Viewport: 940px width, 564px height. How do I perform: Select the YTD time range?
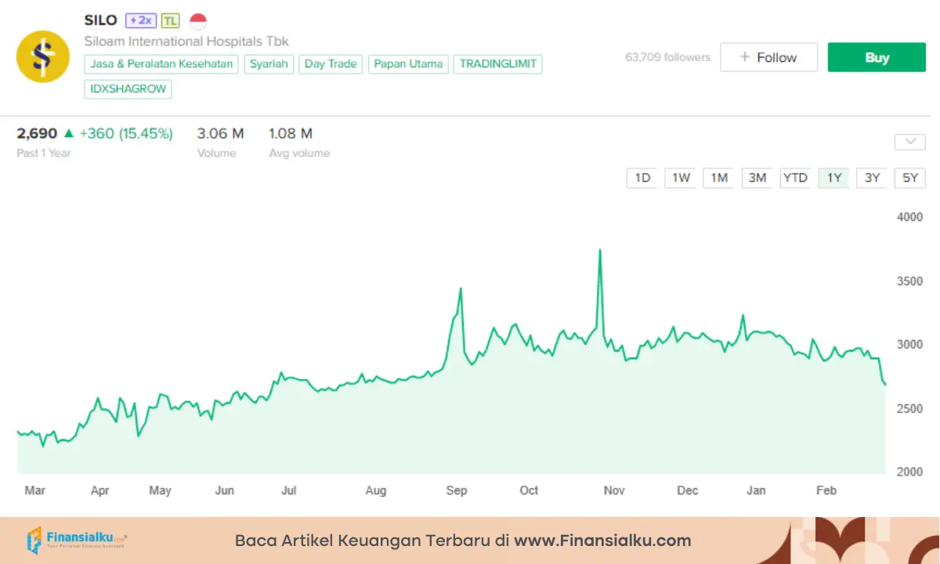click(795, 178)
